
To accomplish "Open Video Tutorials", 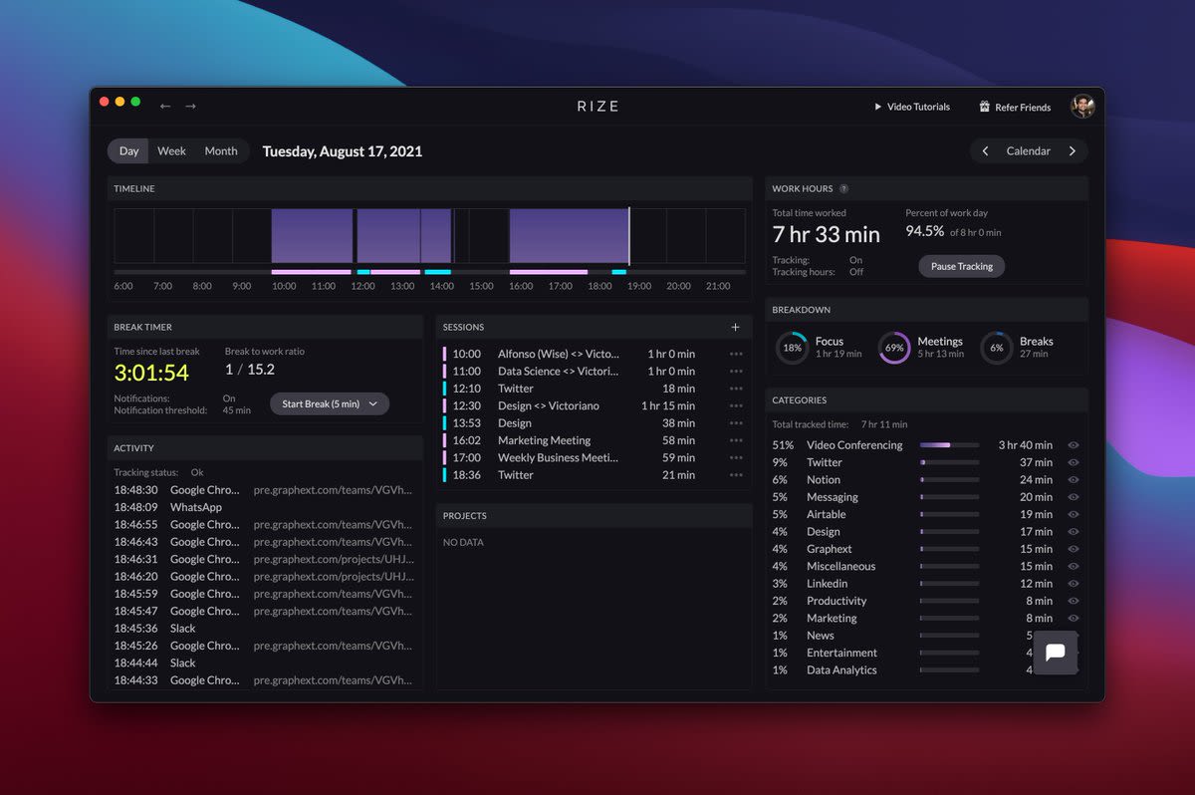I will tap(912, 107).
